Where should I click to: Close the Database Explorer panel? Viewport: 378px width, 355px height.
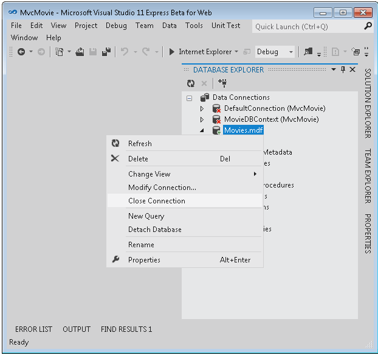click(x=352, y=69)
